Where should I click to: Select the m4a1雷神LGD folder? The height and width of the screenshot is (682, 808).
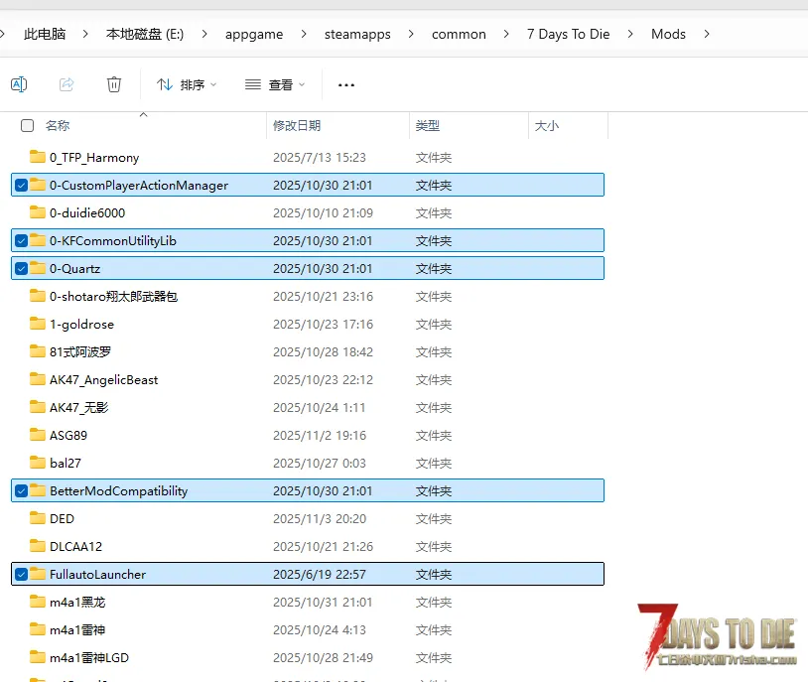(89, 657)
